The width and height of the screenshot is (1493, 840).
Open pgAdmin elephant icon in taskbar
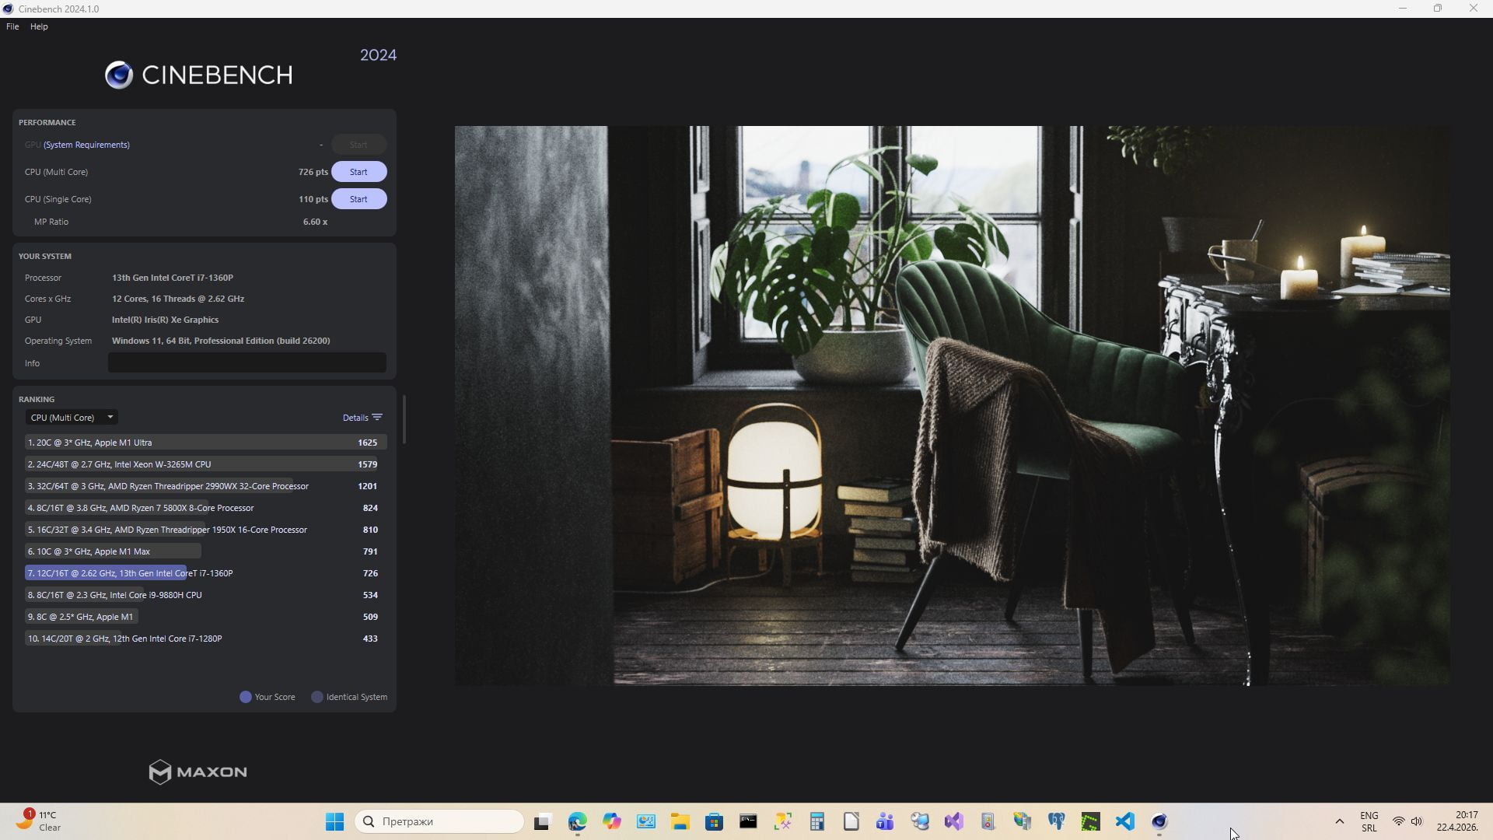coord(1056,821)
